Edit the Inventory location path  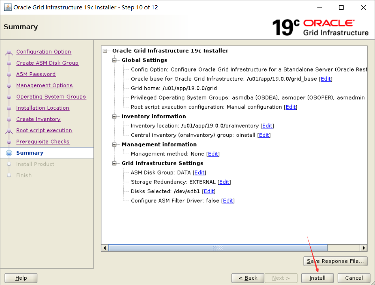pyautogui.click(x=267, y=125)
